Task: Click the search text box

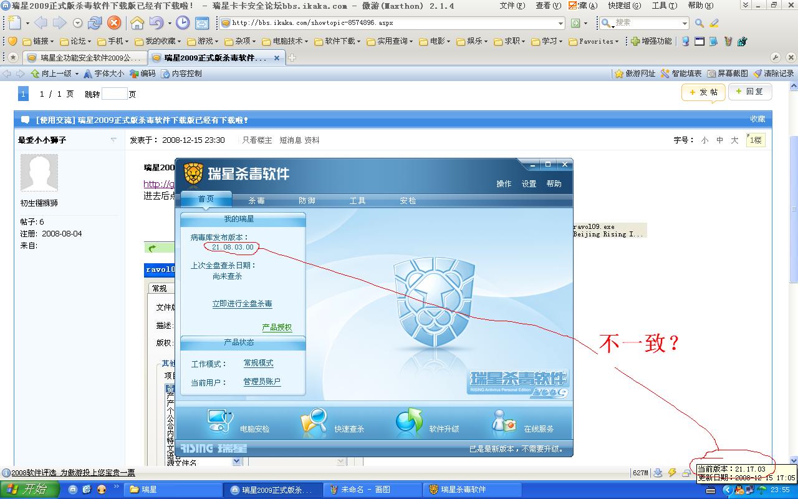Action: point(646,23)
